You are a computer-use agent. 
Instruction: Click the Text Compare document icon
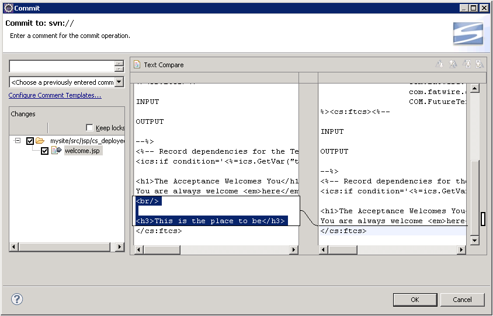click(x=137, y=64)
